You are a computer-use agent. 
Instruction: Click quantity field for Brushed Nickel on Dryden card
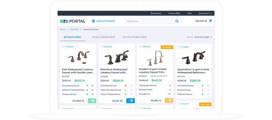169,90
